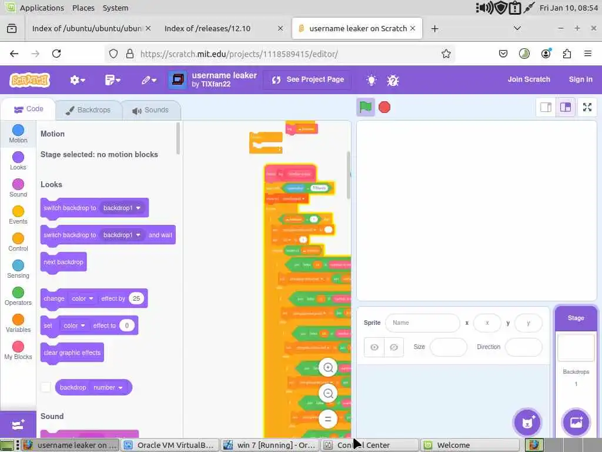This screenshot has width=602, height=452.
Task: Enter full screen stage mode
Action: [x=587, y=107]
